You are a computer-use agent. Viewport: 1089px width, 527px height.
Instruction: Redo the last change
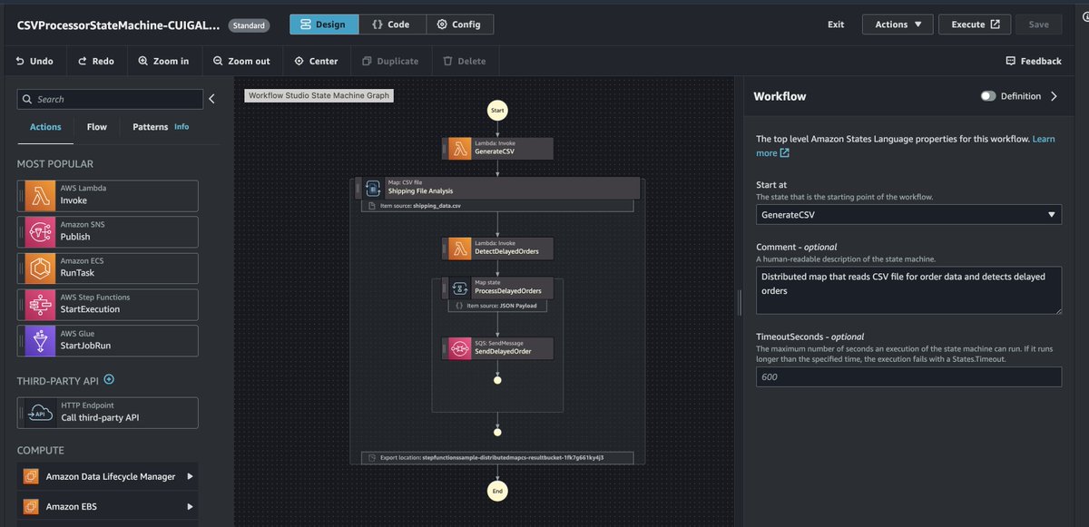pos(96,62)
